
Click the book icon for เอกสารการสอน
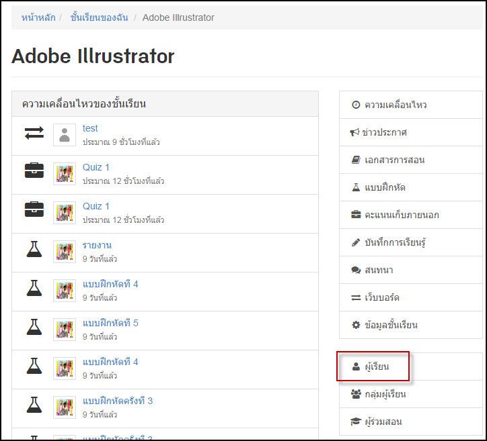[356, 160]
